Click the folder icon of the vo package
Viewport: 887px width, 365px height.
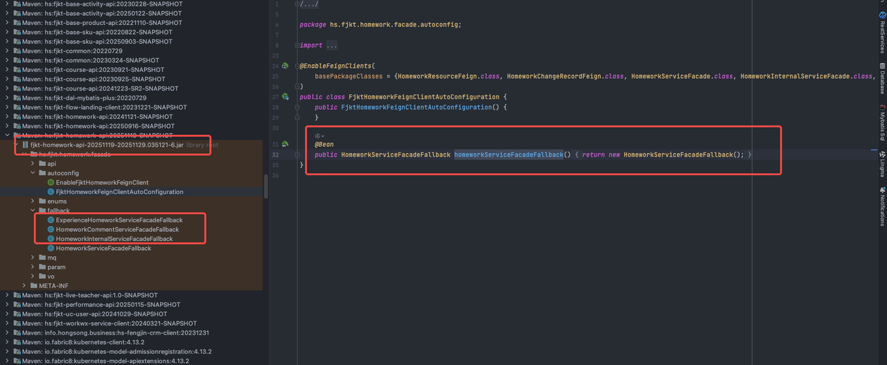point(42,276)
